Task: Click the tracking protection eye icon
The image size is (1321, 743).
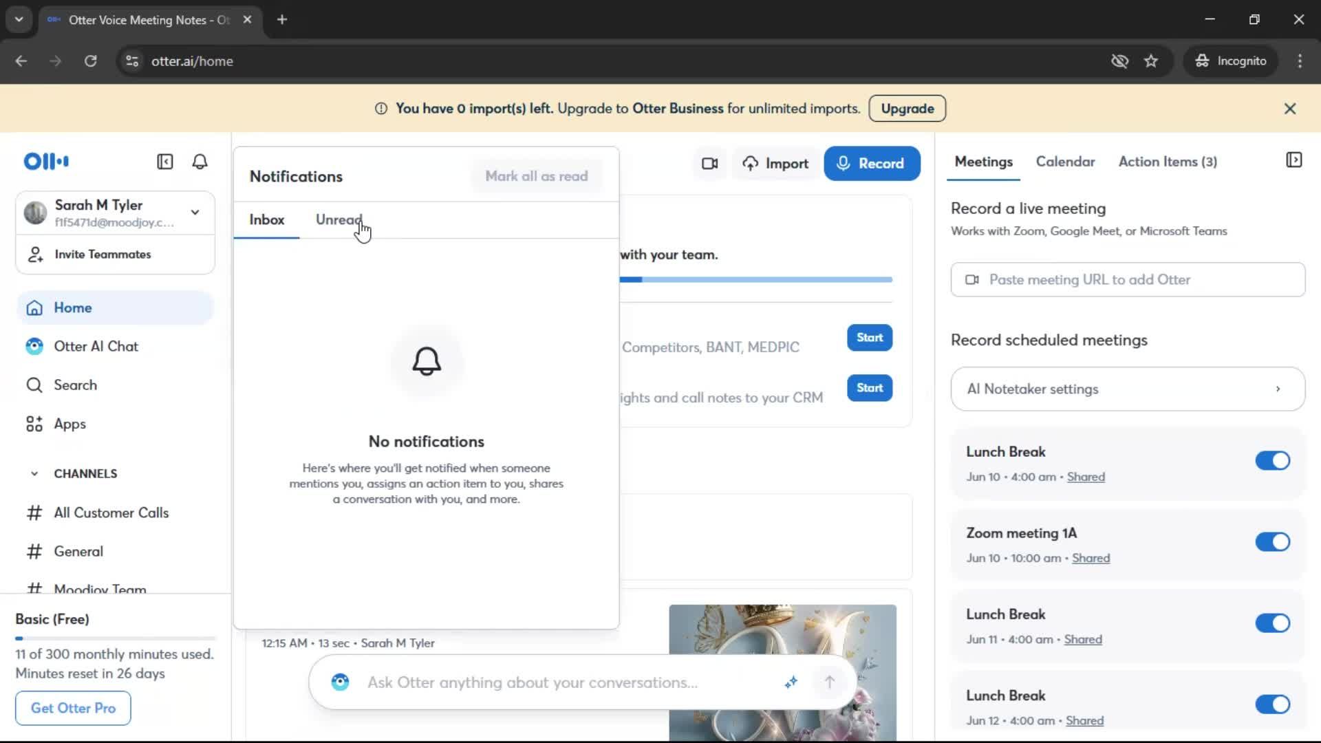Action: click(1120, 61)
